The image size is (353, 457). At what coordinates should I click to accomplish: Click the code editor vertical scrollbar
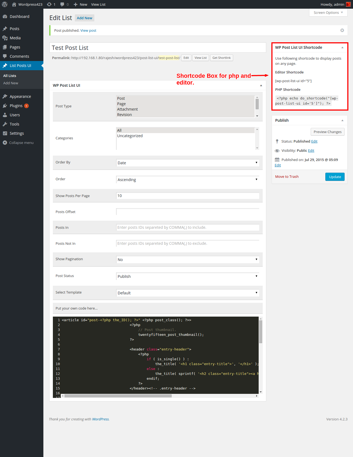coord(261,332)
